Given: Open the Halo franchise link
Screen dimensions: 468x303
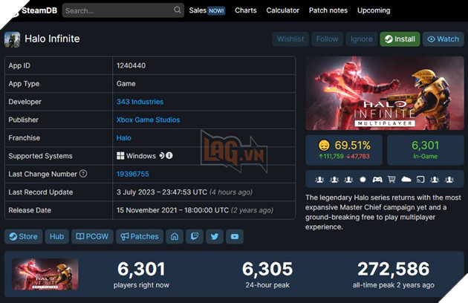Looking at the screenshot, I should click(x=124, y=138).
